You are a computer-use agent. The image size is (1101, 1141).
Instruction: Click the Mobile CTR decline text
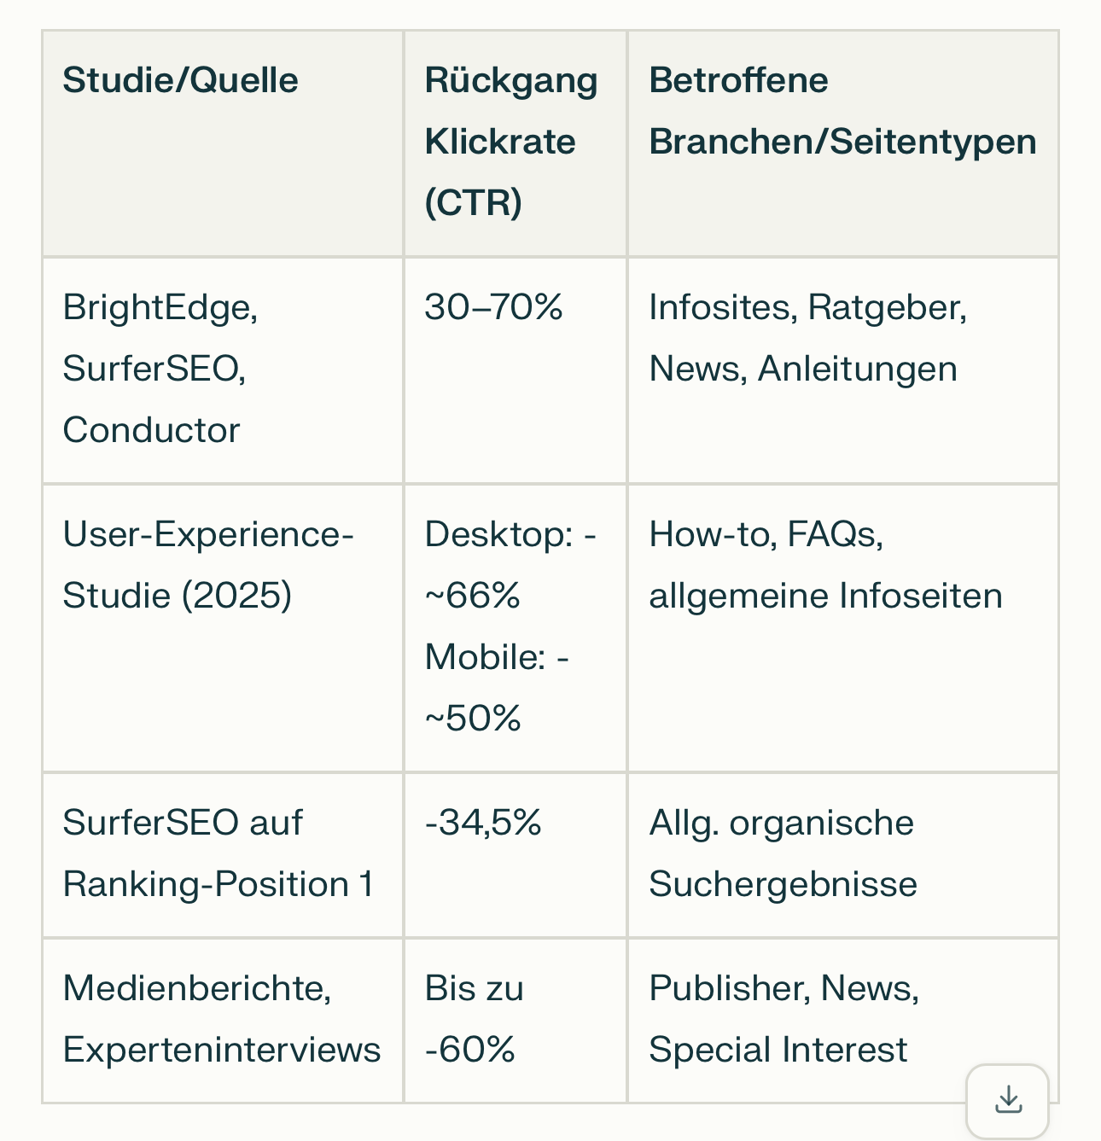point(497,687)
